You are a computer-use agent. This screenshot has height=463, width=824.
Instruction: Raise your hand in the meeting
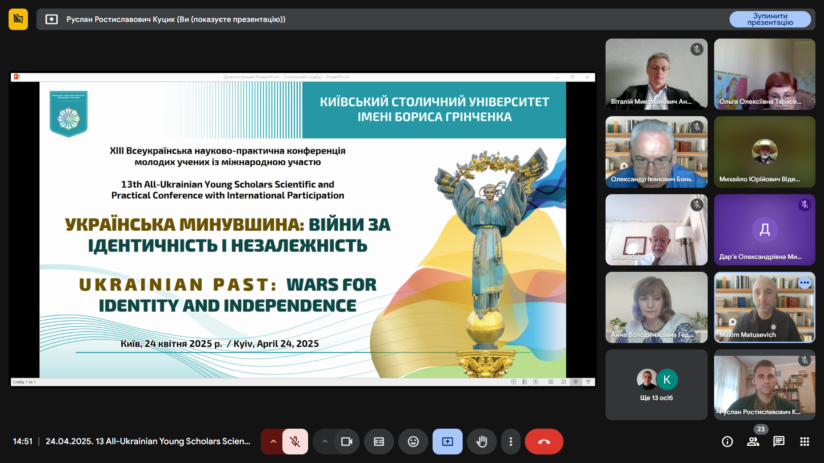(x=482, y=441)
